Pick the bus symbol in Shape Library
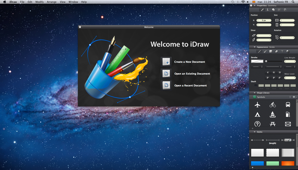Image resolution: width=298 pixels, height=170 pixels. click(288, 105)
